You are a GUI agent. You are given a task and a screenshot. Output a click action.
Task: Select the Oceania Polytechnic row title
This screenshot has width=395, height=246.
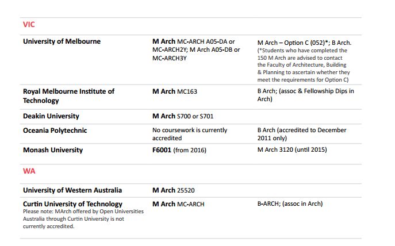[55, 130]
